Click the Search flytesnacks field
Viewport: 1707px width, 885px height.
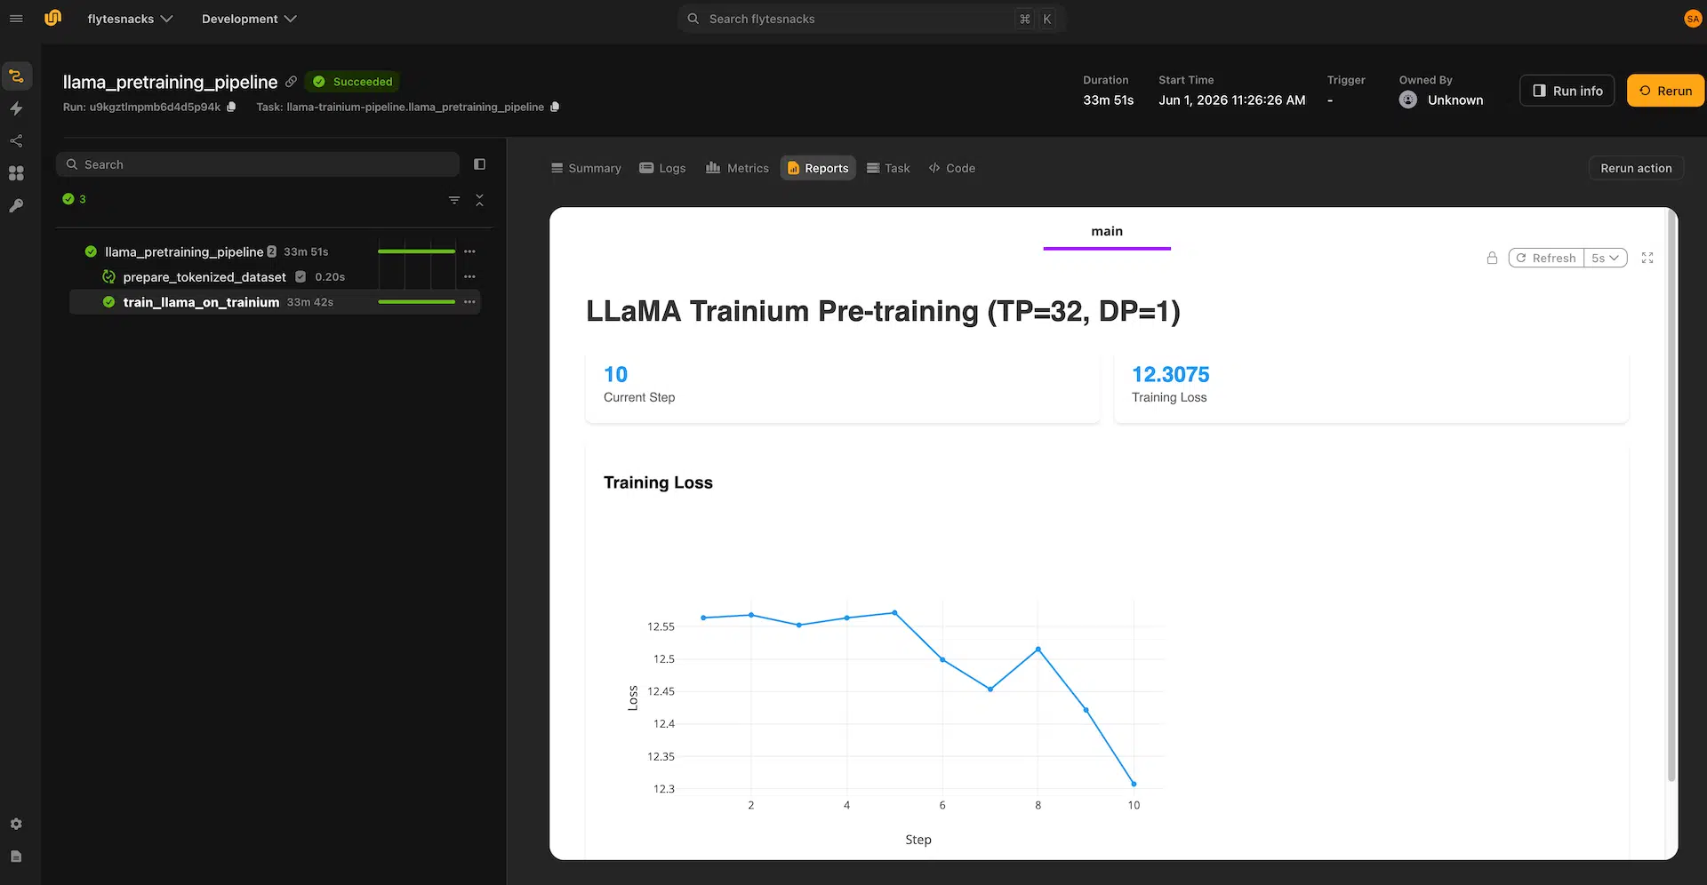[871, 19]
